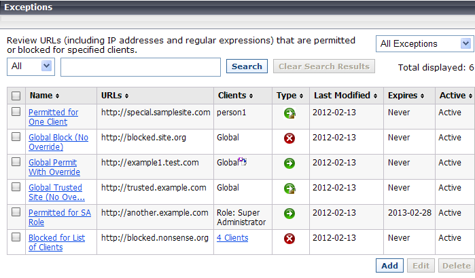Click green permit icon for example1.test.com
Screen dimensions: 475x278
289,163
